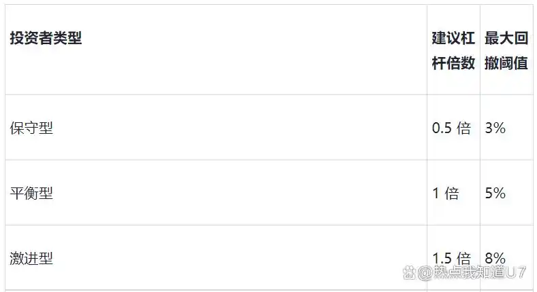This screenshot has width=537, height=292.
Task: Click the 平衡型 investor type cell
Action: (x=31, y=194)
